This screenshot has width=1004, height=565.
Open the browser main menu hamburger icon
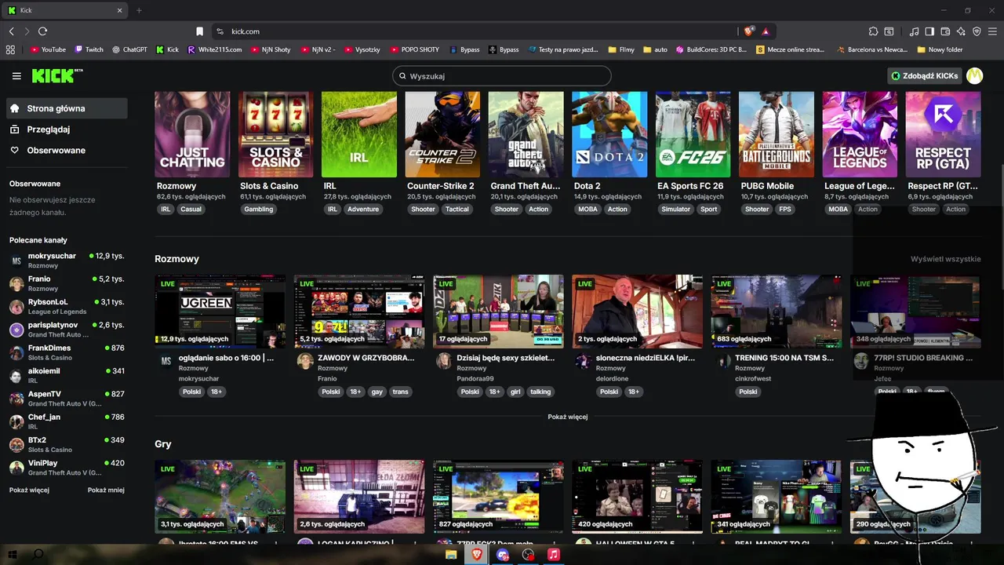coord(993,31)
